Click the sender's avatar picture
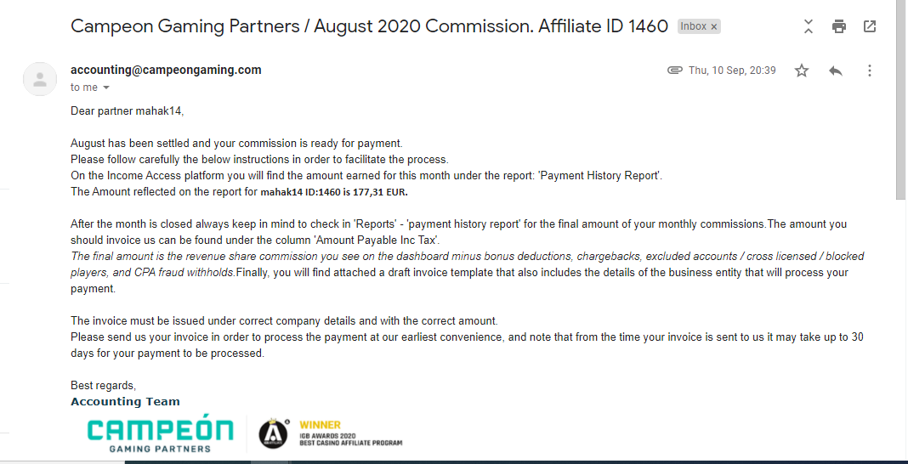The image size is (908, 464). 40,79
